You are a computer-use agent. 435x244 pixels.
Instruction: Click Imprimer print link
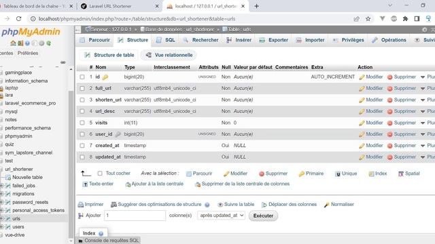90,205
